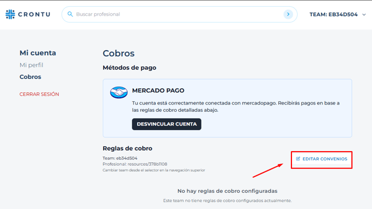This screenshot has height=209, width=372.
Task: Click the Mercado Pago handshake logo
Action: pos(119,92)
